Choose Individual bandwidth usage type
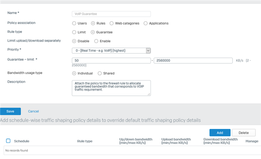 (x=74, y=73)
